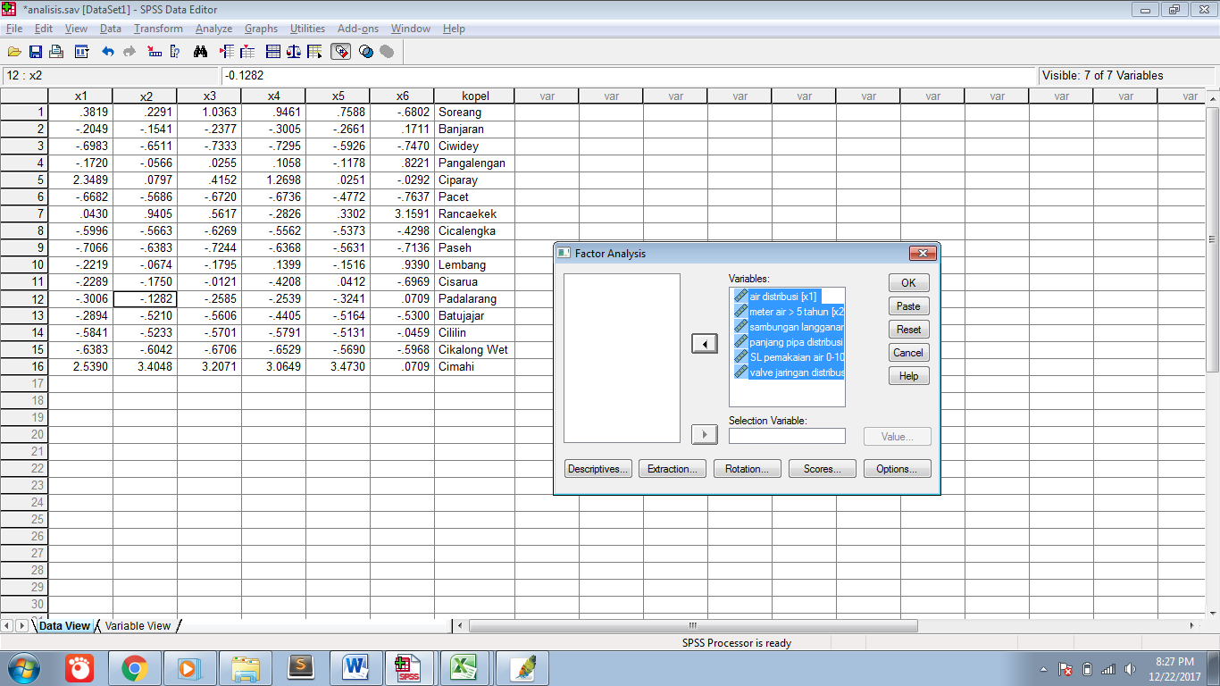
Task: Click the left arrow to remove variables
Action: [x=704, y=342]
